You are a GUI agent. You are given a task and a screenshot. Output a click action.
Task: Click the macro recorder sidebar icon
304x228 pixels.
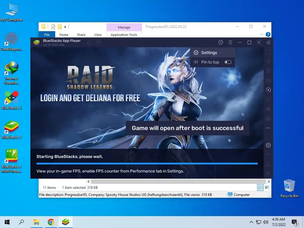click(x=268, y=118)
